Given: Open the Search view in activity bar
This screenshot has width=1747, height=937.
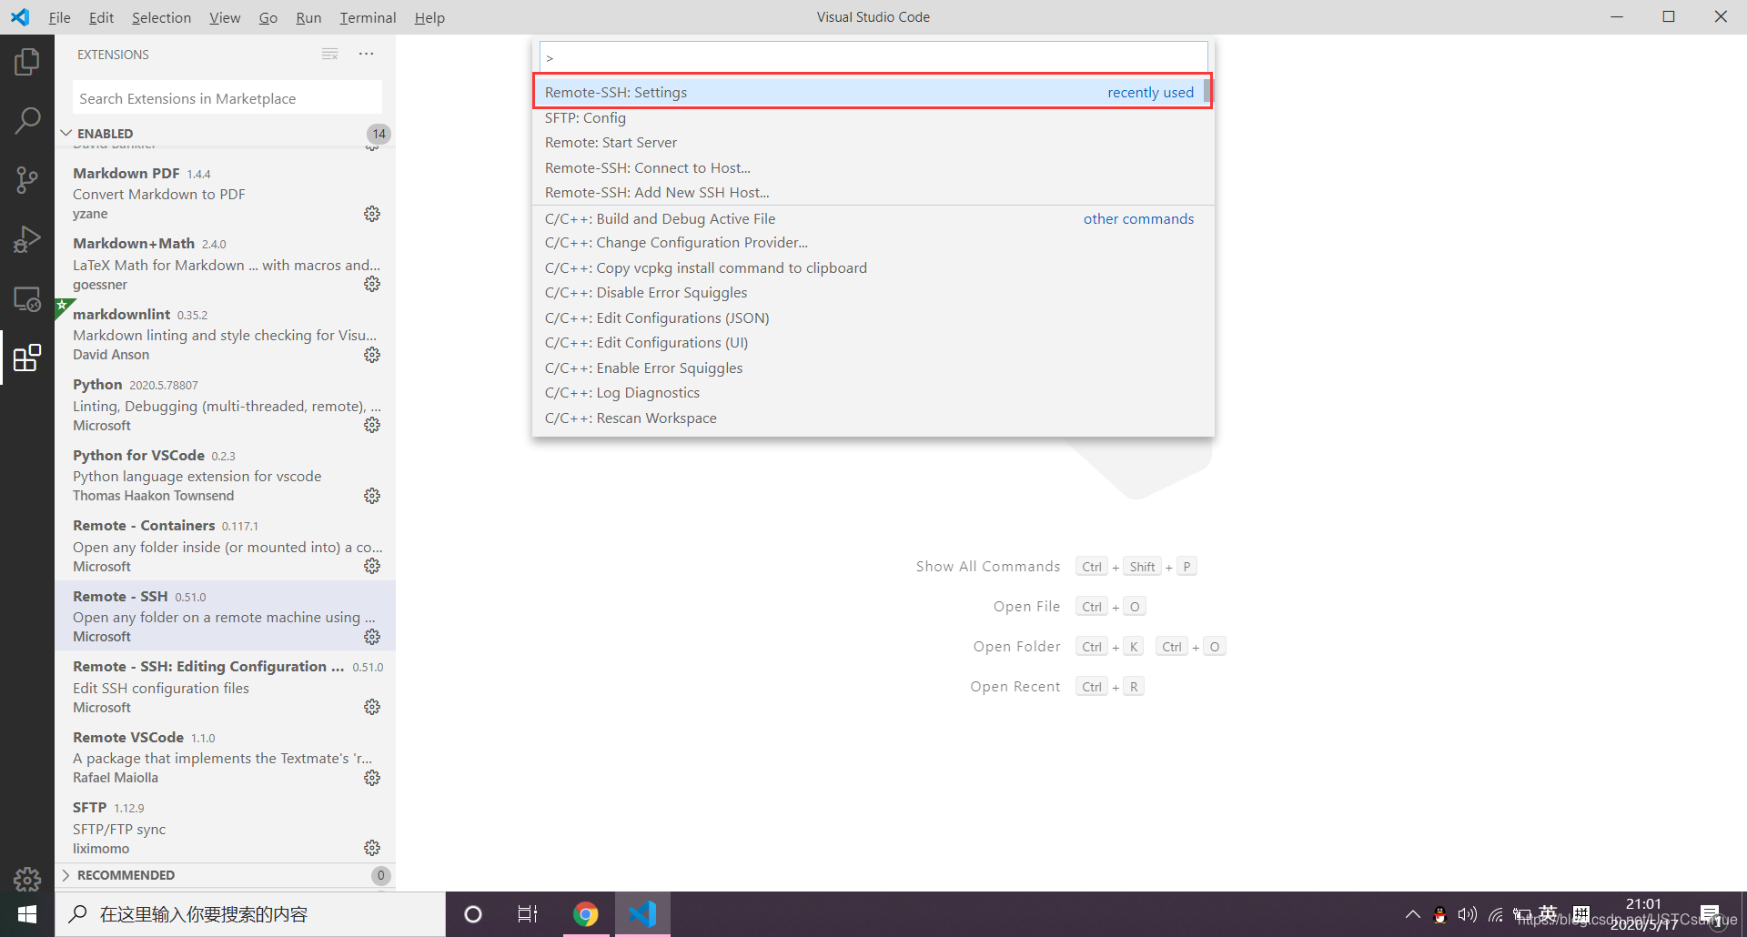Looking at the screenshot, I should tap(27, 120).
